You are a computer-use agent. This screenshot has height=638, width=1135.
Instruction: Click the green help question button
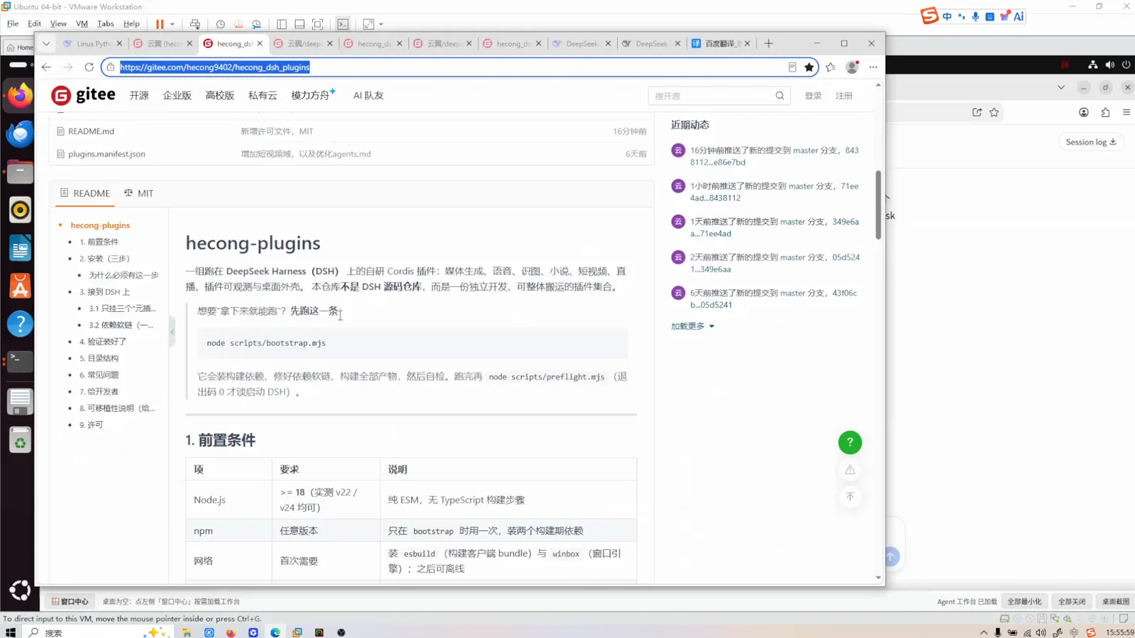[850, 442]
